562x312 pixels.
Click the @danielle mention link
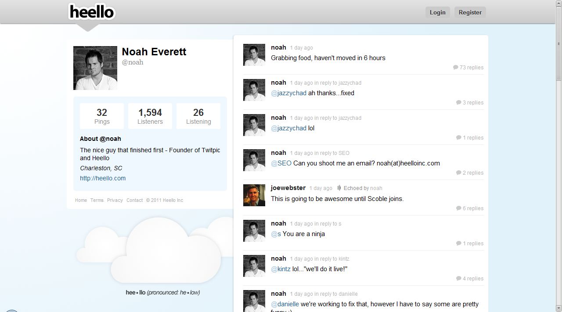pyautogui.click(x=285, y=304)
